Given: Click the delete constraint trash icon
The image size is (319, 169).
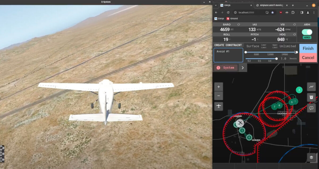Looking at the screenshot, I should (311, 97).
